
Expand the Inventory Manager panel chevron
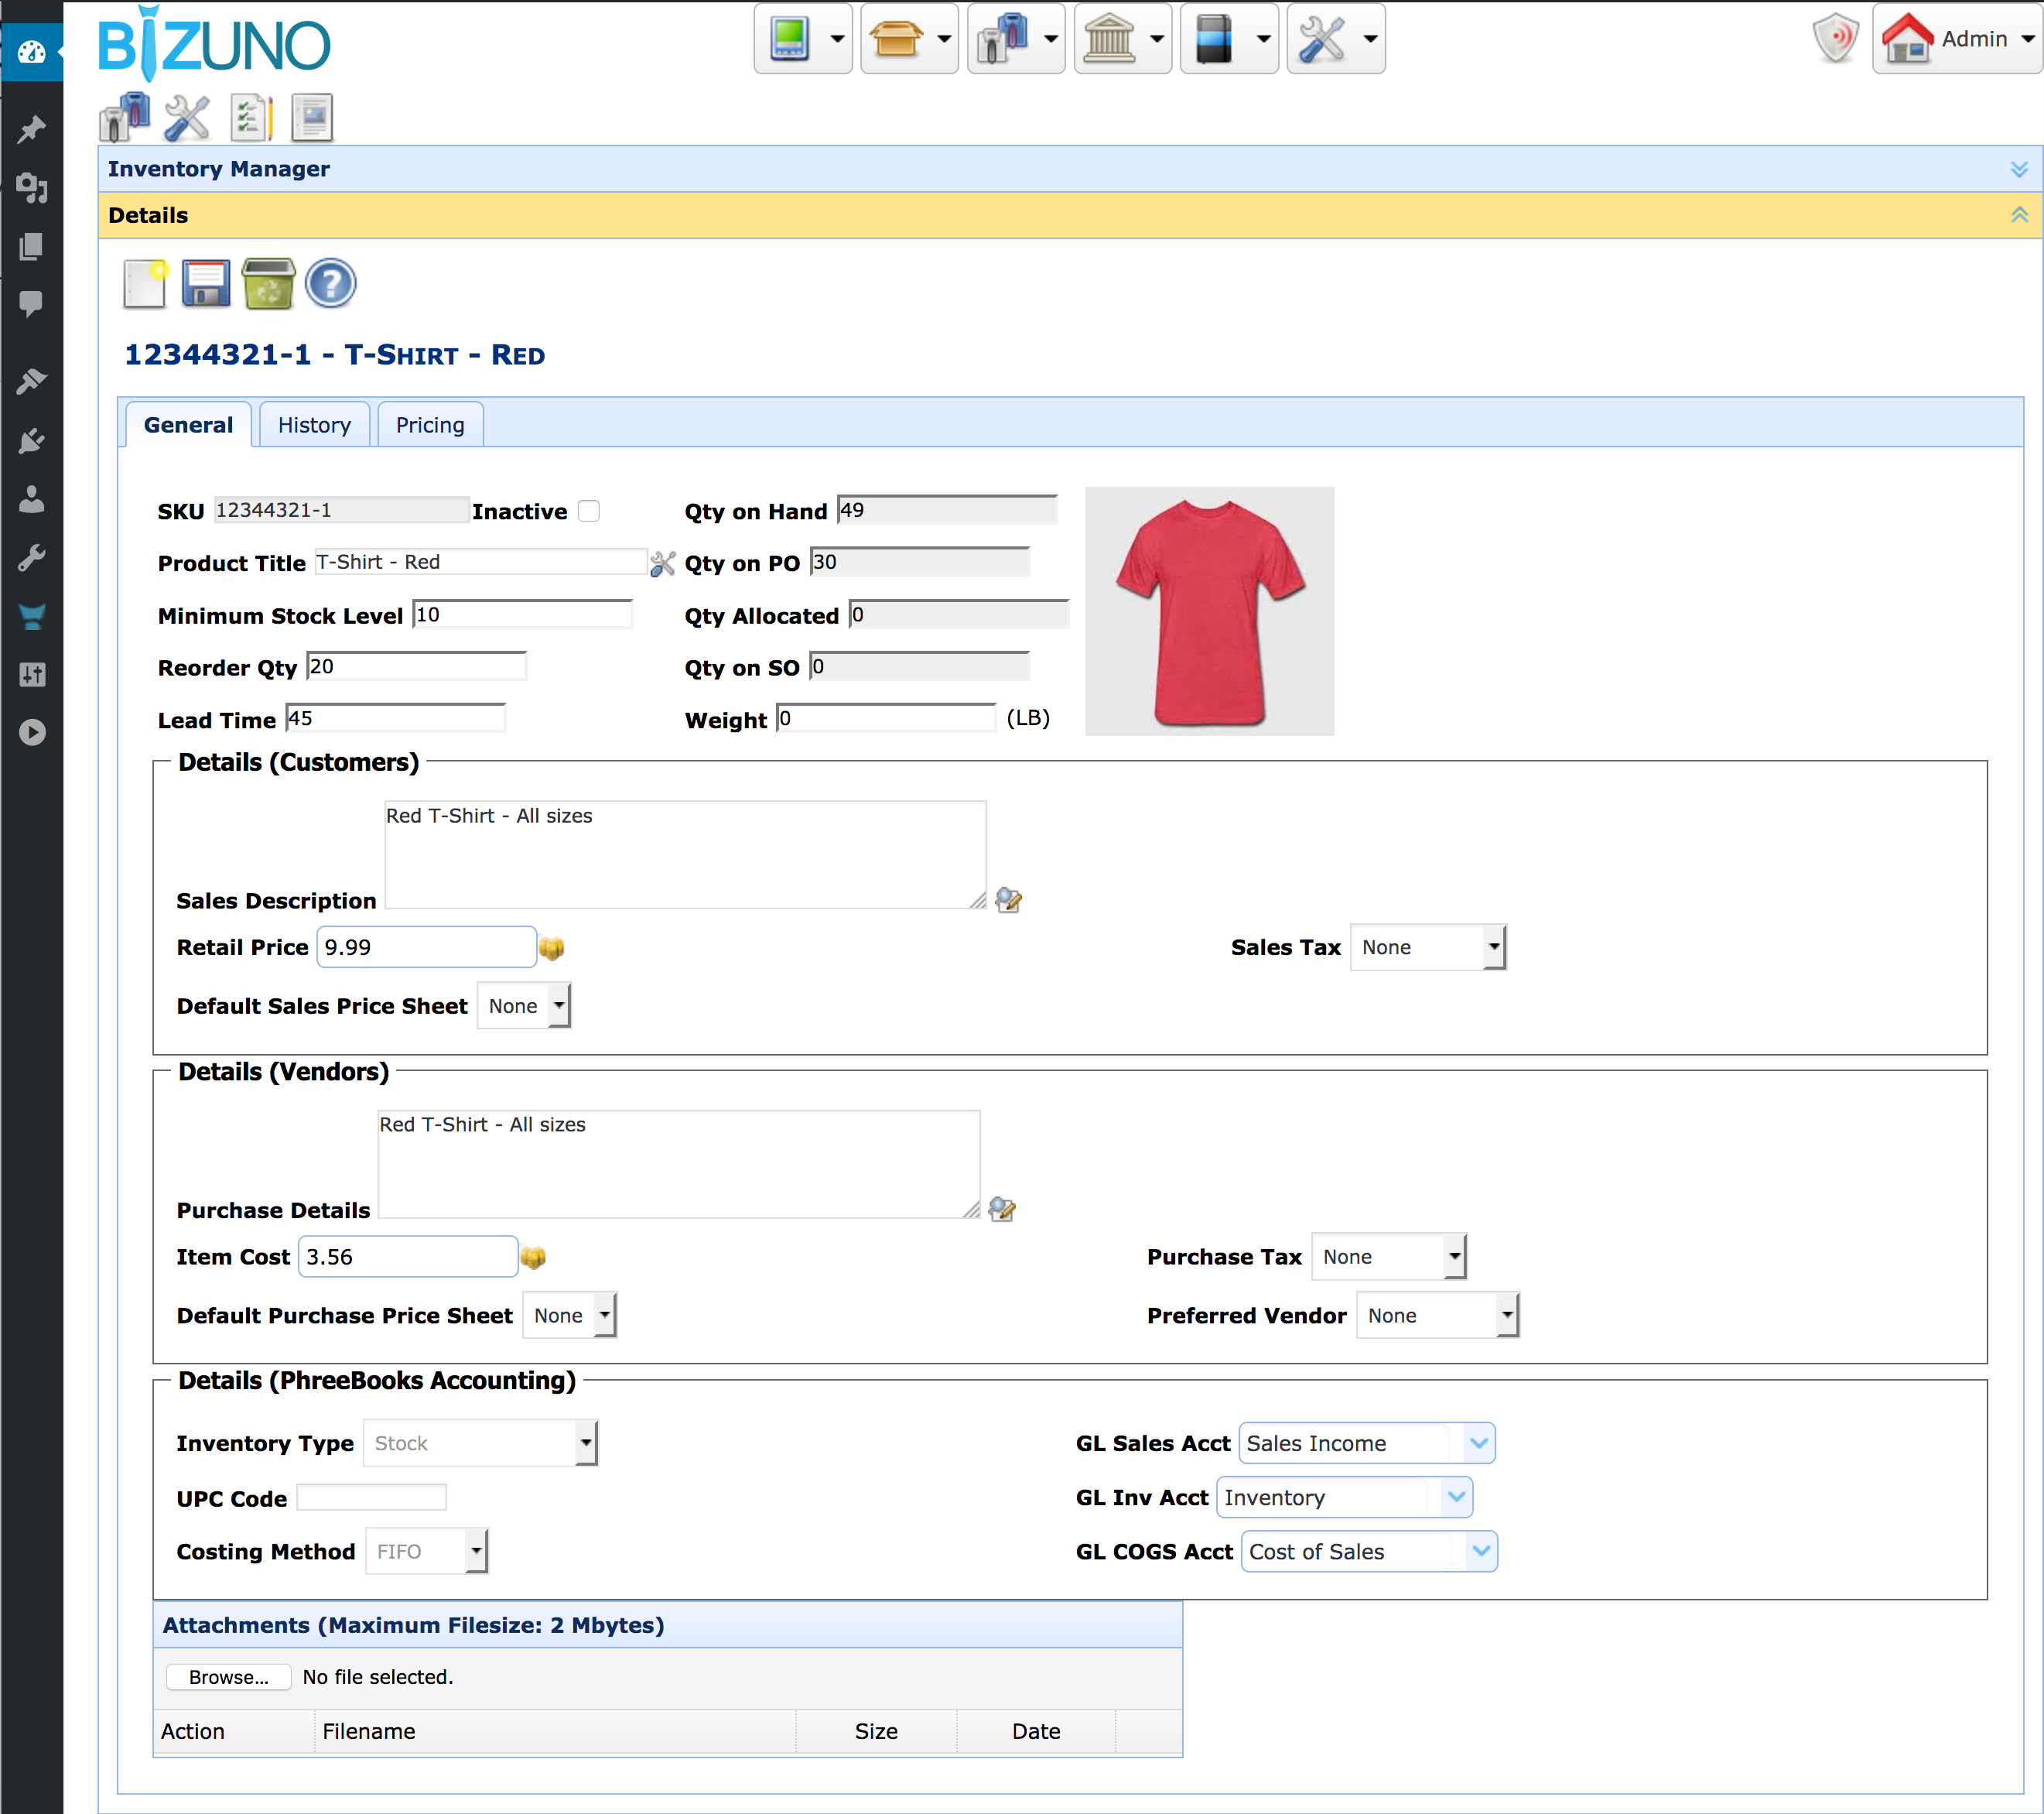point(2019,169)
